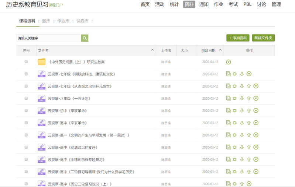The image size is (295, 187).
Task: Click the green search magnifier button
Action: (x=85, y=38)
